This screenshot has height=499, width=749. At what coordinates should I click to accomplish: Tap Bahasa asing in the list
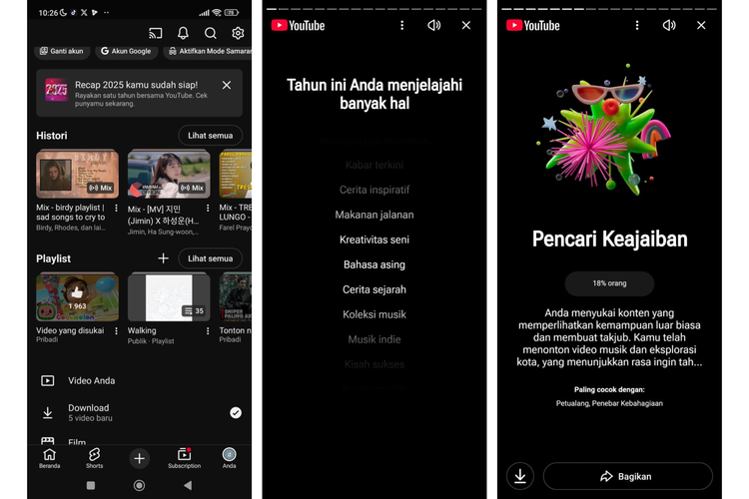coord(374,264)
